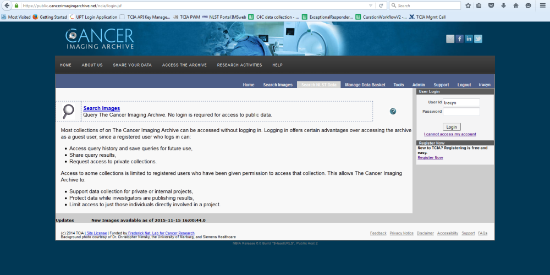The width and height of the screenshot is (550, 275).
Task: Click the magnifying glass search images icon
Action: click(x=68, y=111)
